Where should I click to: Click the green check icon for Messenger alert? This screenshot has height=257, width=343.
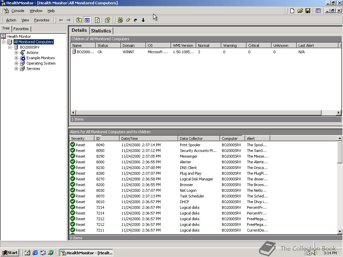point(73,156)
